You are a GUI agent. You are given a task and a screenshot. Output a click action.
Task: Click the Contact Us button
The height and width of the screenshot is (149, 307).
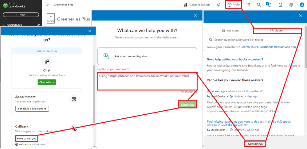(x=255, y=144)
